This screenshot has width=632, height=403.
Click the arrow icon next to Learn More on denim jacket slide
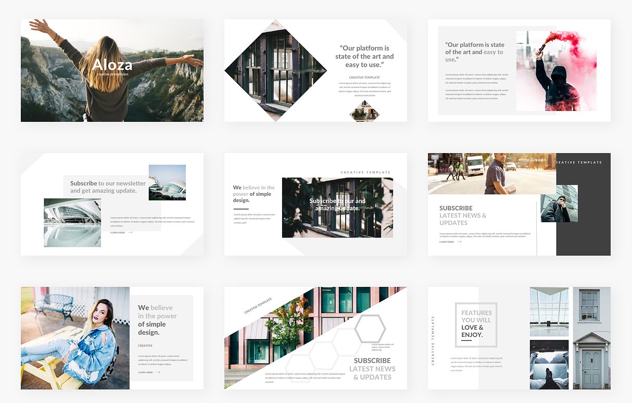pos(158,372)
